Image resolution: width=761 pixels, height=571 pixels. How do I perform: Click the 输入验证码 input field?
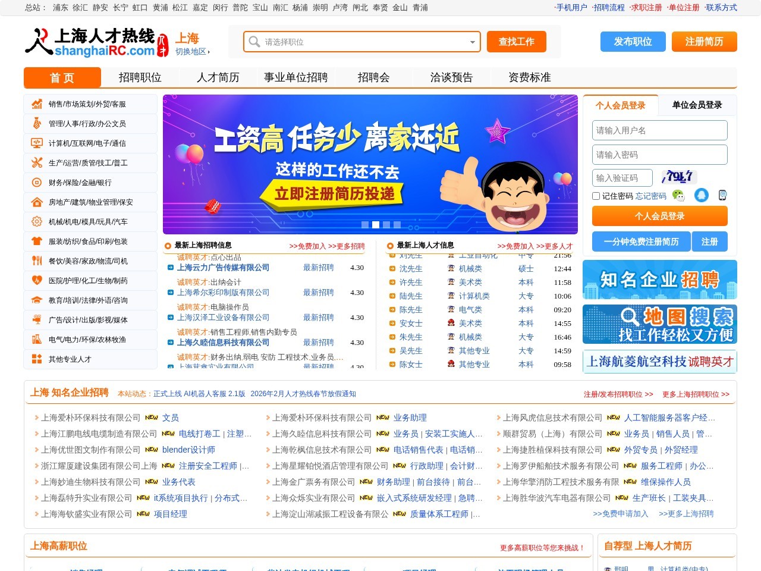622,178
